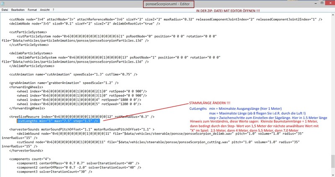Place cursor in the treeSizeMeasure line
This screenshot has width=335, height=177.
84,116
